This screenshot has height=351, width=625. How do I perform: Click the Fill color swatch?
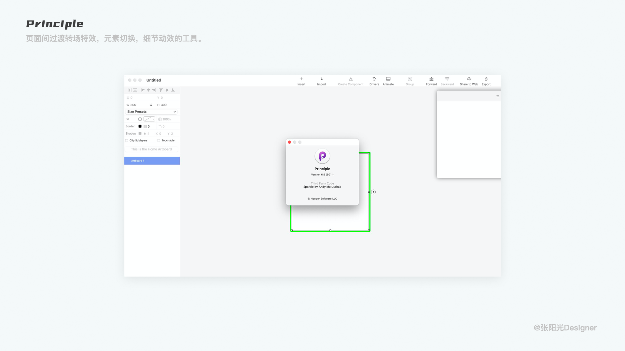[x=140, y=119]
